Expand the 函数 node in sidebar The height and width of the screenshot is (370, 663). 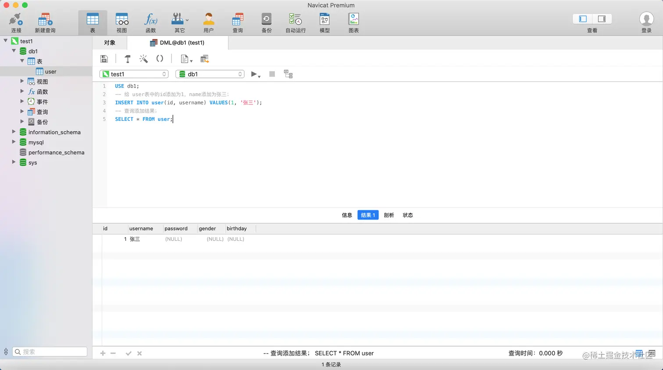coord(22,91)
